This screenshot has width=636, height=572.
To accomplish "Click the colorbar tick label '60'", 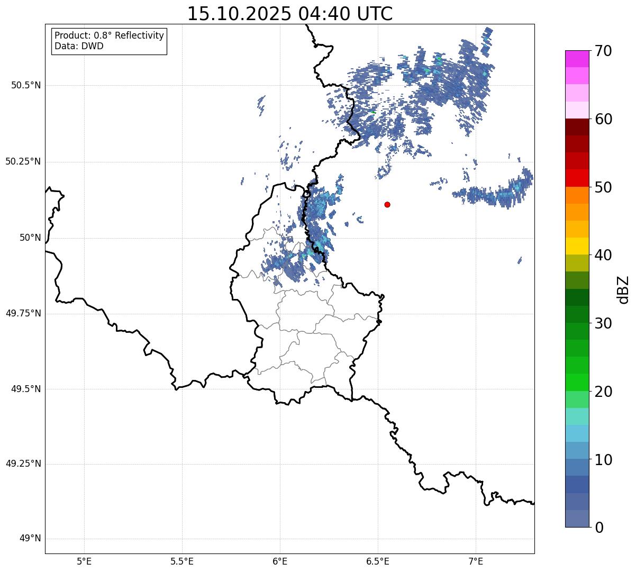I will tap(604, 119).
